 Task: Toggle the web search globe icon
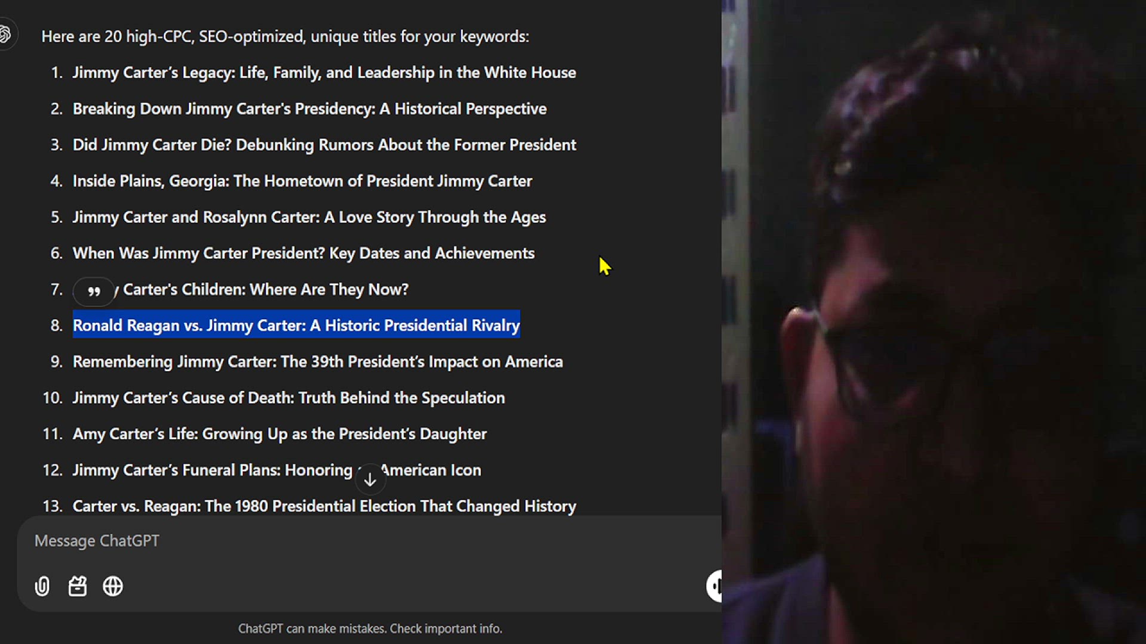(113, 587)
